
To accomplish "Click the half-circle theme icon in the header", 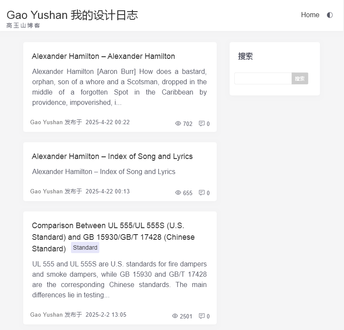I will [x=329, y=15].
